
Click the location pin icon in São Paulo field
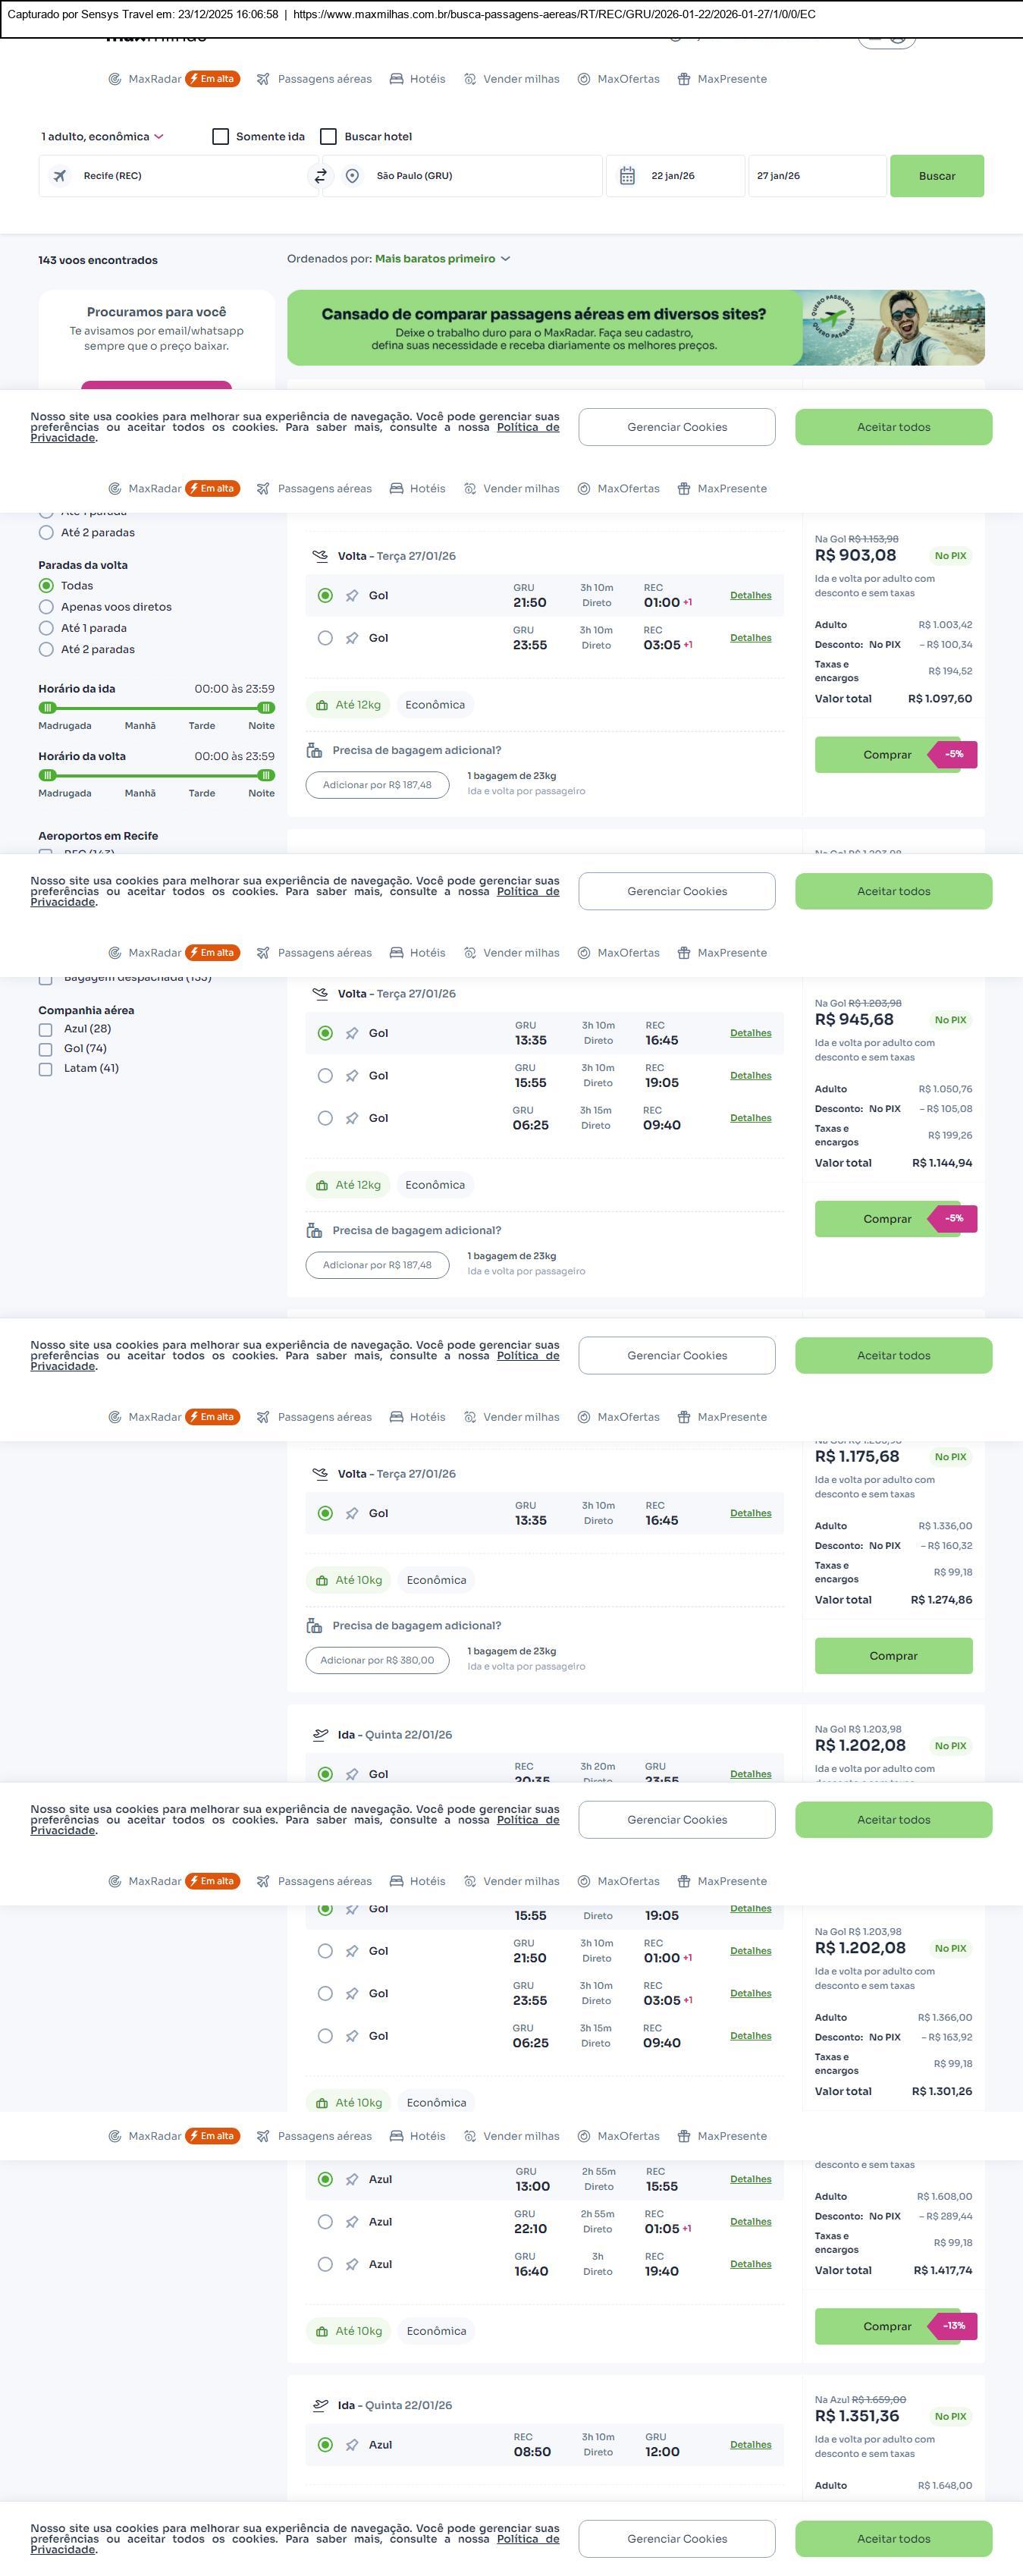[x=352, y=176]
